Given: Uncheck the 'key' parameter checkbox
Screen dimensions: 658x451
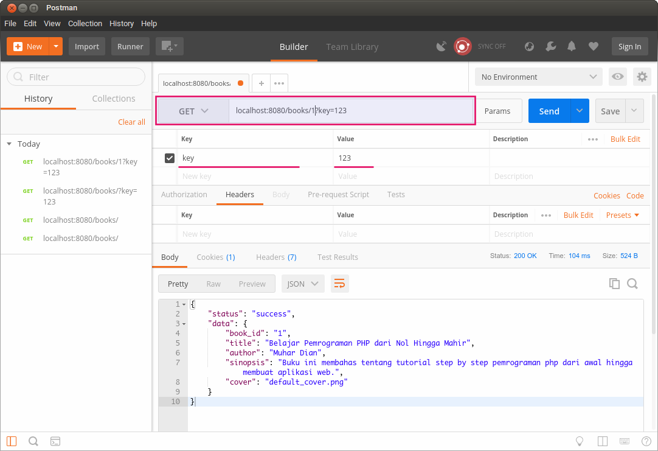Looking at the screenshot, I should coord(170,158).
